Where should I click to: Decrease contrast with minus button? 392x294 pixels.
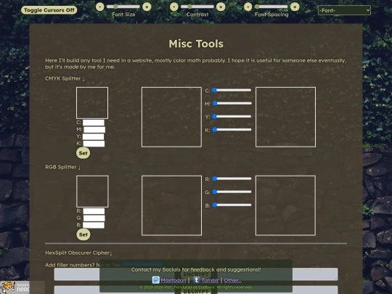coord(174,7)
